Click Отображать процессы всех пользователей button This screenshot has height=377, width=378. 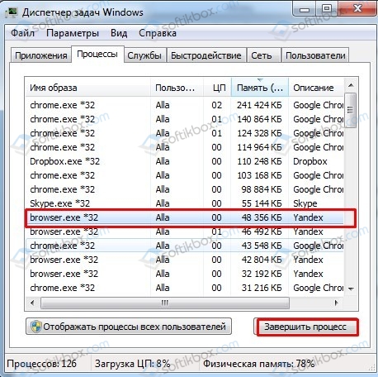(129, 327)
